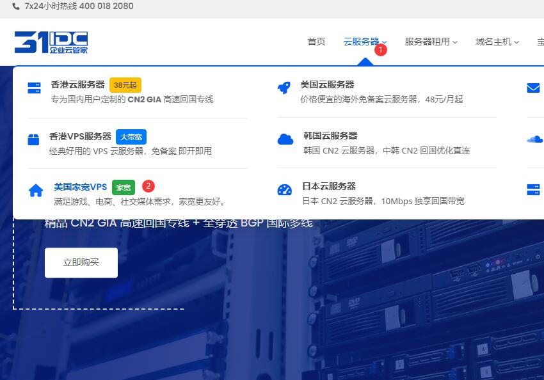Click the yellow 38元起 badge
This screenshot has height=380, width=544.
125,85
